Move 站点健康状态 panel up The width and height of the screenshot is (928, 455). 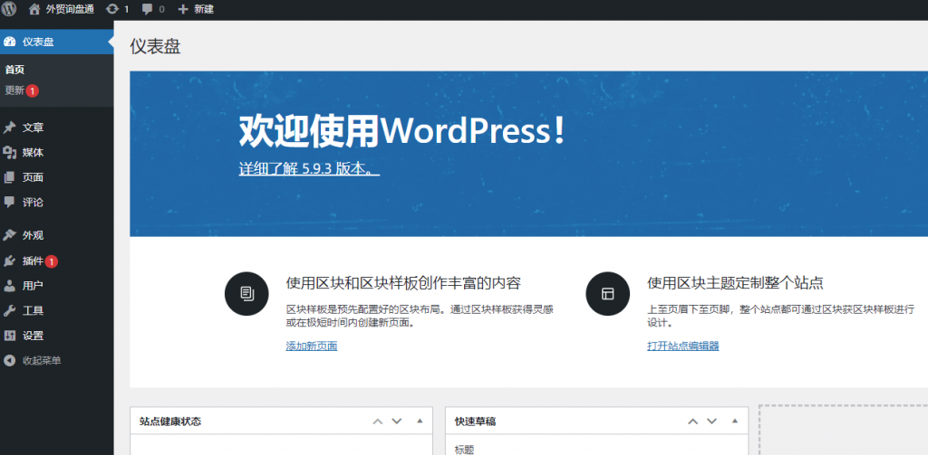point(378,422)
